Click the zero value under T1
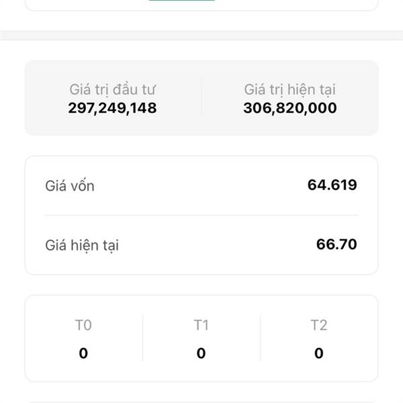This screenshot has height=403, width=403. [x=201, y=353]
